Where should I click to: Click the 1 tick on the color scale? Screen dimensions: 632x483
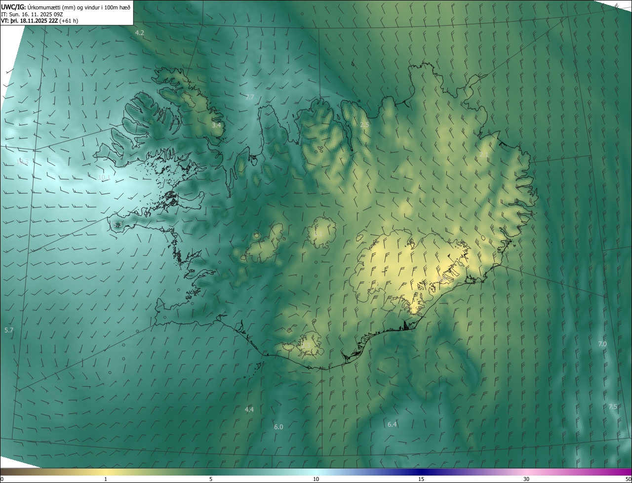tap(106, 479)
